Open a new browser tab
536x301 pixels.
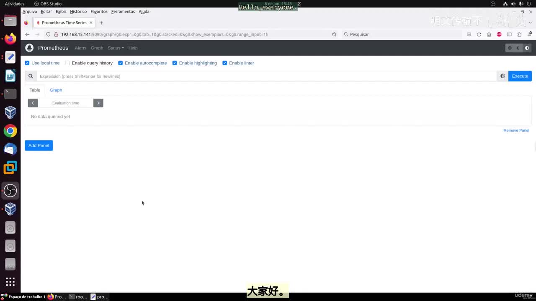[101, 23]
